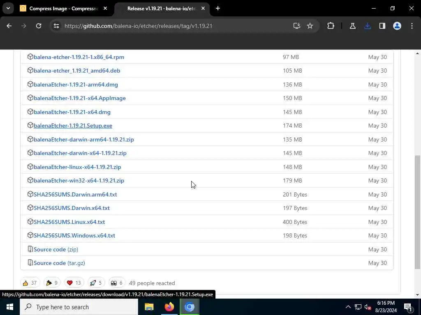421x315 pixels.
Task: Click Chrome icon in the taskbar
Action: pyautogui.click(x=189, y=307)
